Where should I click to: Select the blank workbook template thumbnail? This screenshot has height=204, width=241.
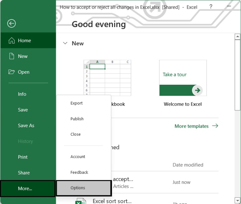coord(107,78)
